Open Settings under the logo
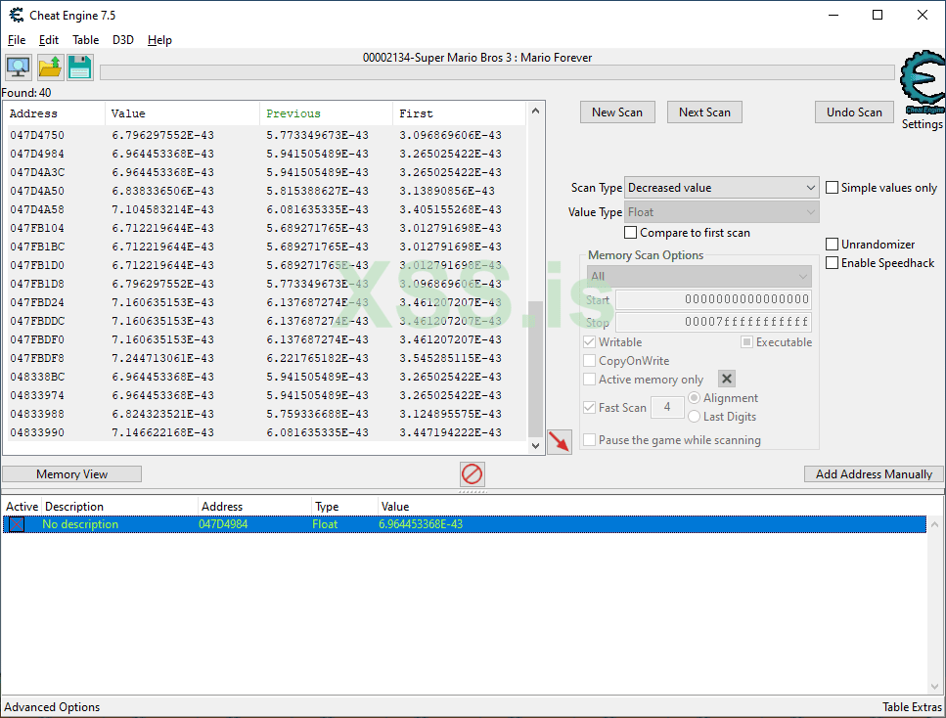 point(922,123)
